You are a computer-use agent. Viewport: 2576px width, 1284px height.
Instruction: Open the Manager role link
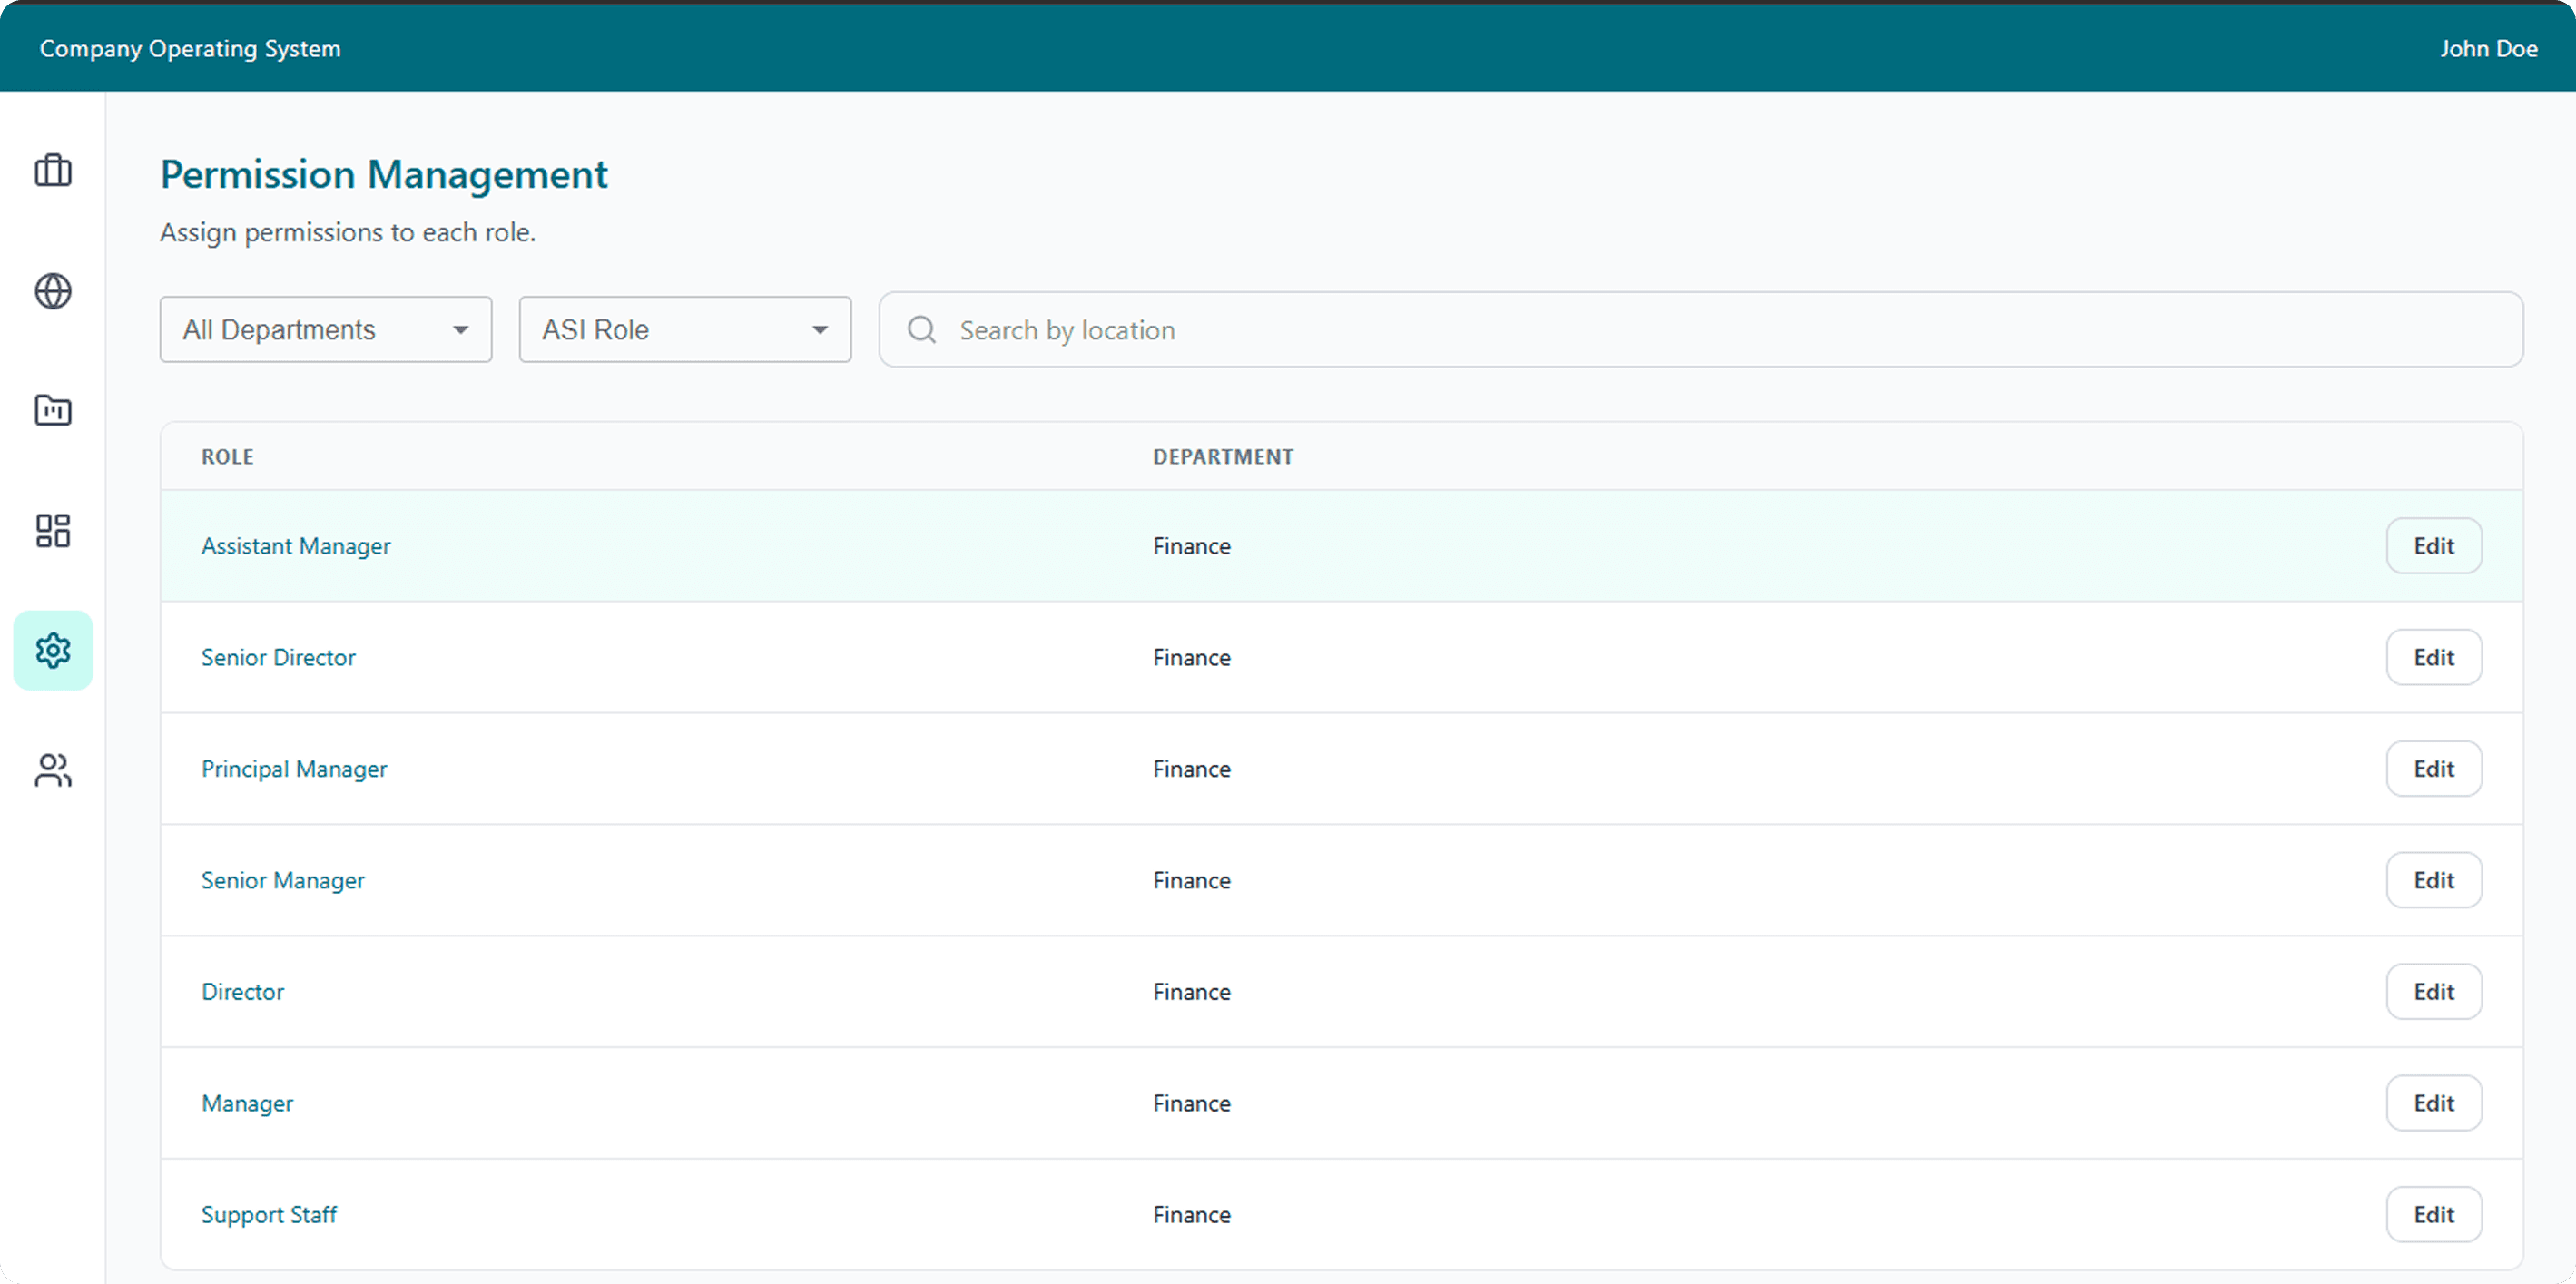click(247, 1103)
